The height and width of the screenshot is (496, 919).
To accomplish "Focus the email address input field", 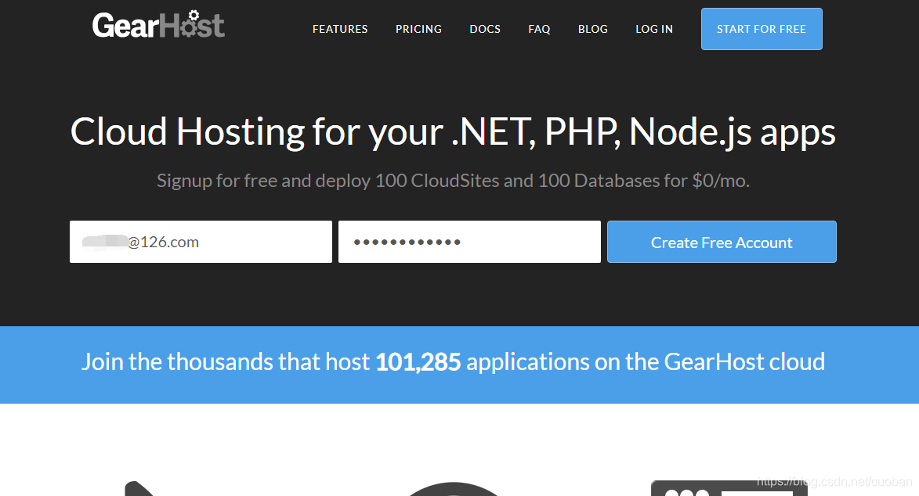I will tap(201, 242).
